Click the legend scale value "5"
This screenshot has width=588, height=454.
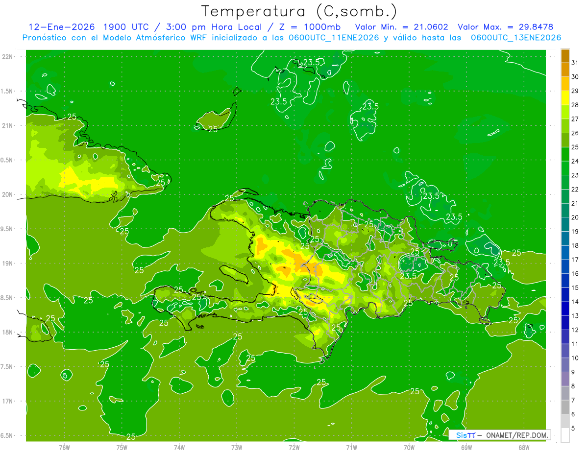click(573, 429)
